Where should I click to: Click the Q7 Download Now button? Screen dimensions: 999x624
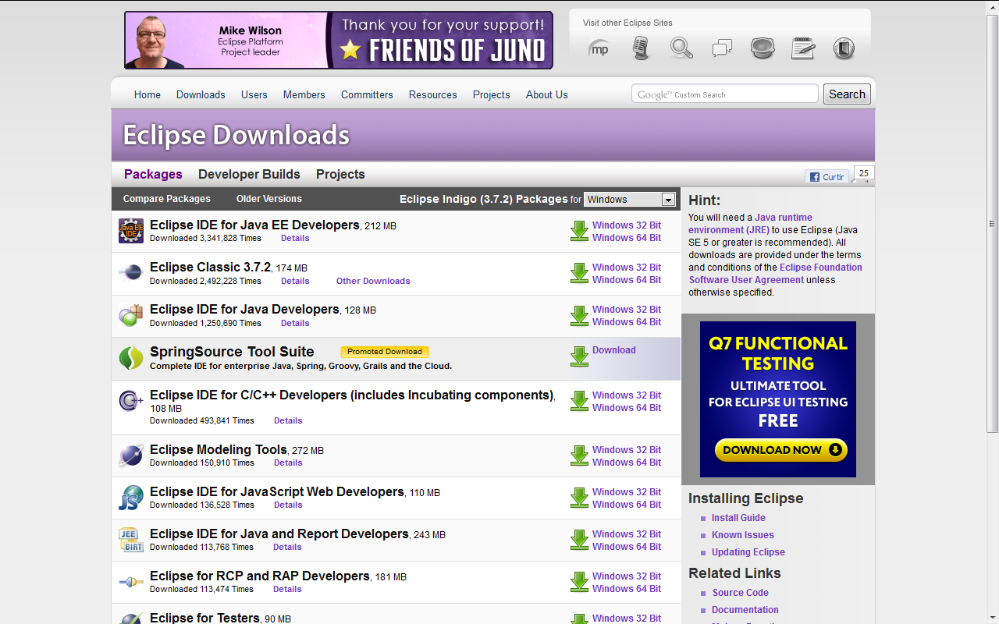point(781,450)
